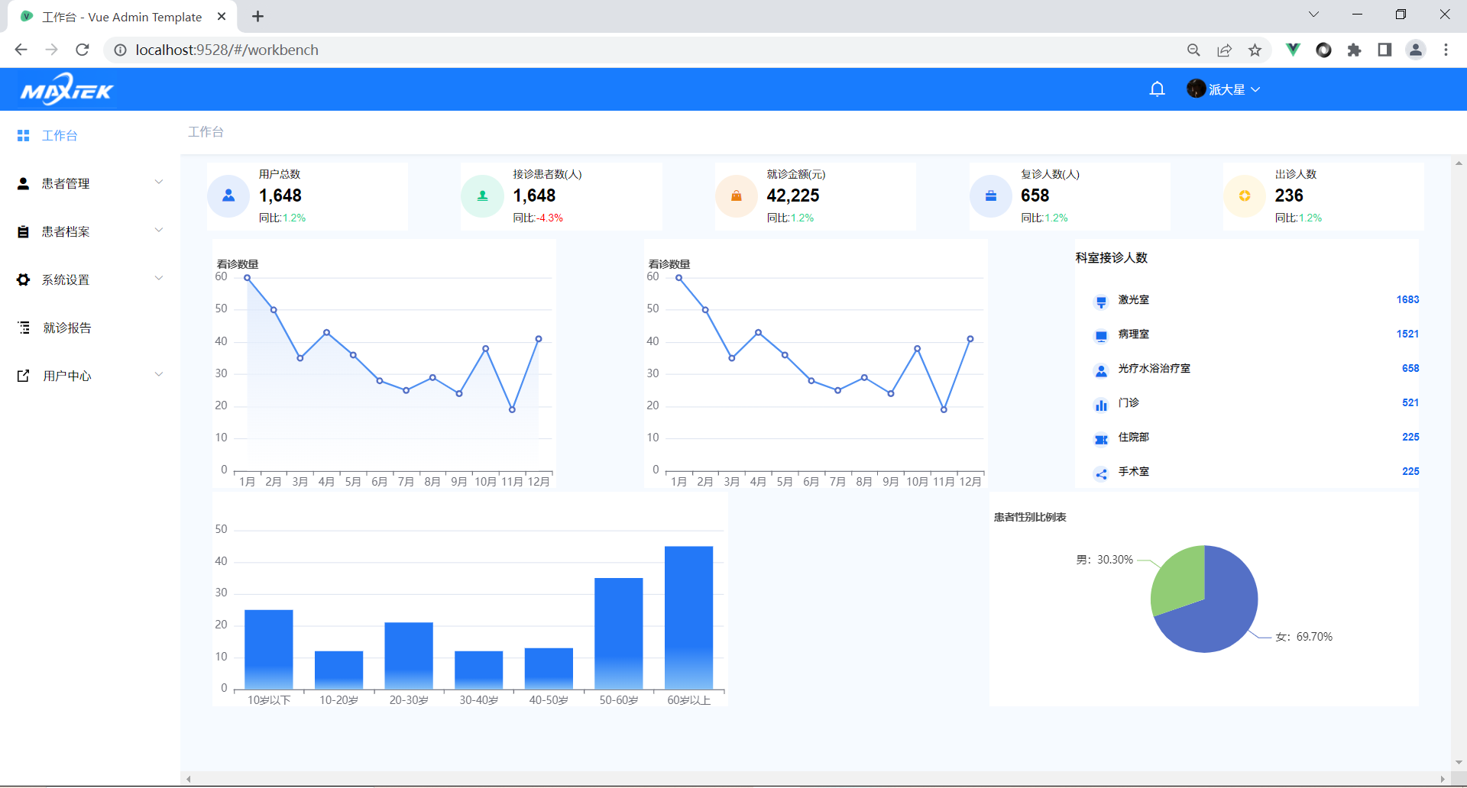Screen dimensions: 1467x788
Task: Click the 接诊患者数 同比 -4.3% text
Action: point(538,218)
